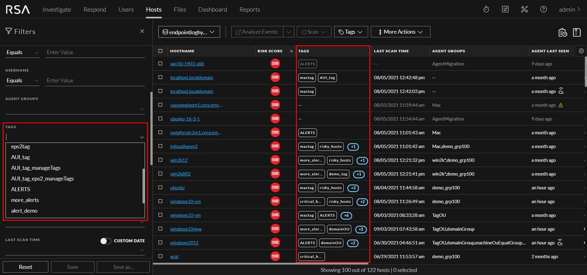Click the rightmost toolbar panel icon
This screenshot has width=587, height=275.
[577, 32]
